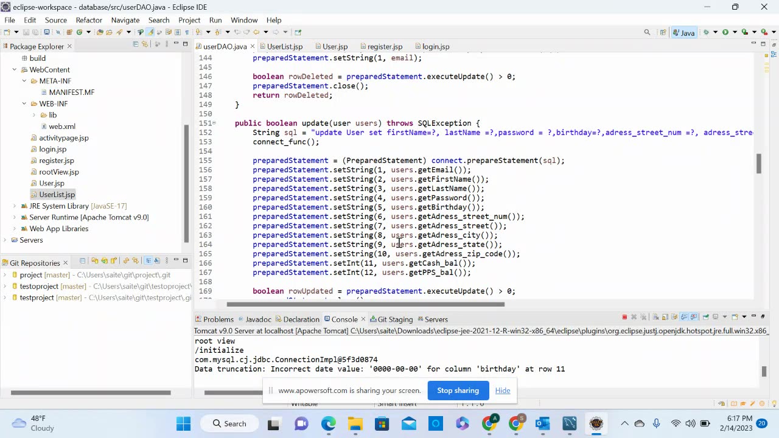Open the Navigate menu
The image size is (779, 438).
125,20
